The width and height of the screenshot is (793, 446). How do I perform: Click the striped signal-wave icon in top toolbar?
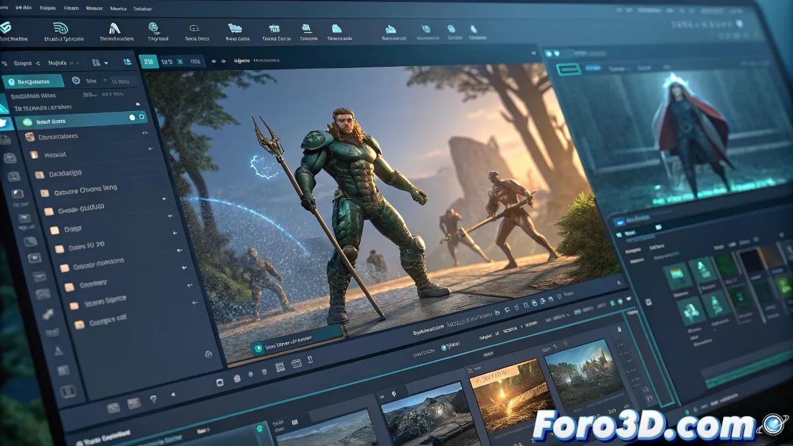[61, 28]
